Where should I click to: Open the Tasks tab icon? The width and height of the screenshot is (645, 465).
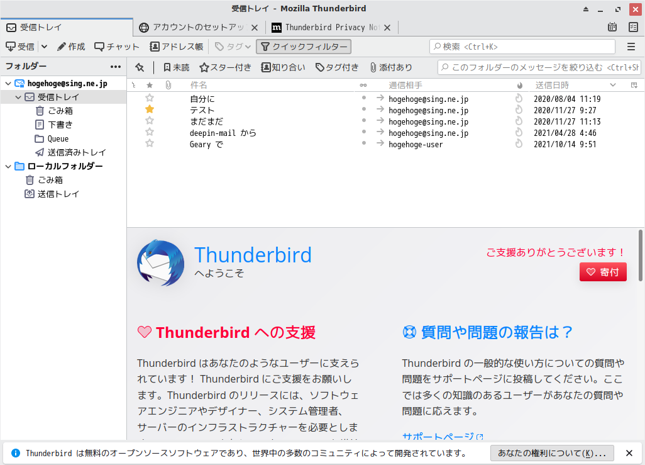pos(633,27)
